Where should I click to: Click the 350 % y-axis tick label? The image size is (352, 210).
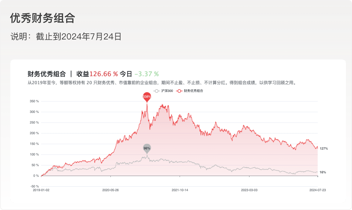point(34,101)
